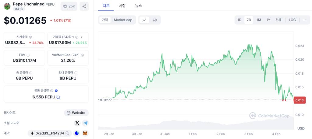
Task: Click the 0.01277 starting price label
Action: (x=106, y=100)
